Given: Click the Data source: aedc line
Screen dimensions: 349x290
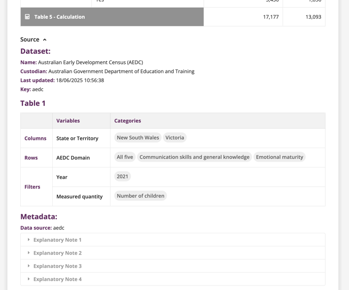Looking at the screenshot, I should [42, 228].
